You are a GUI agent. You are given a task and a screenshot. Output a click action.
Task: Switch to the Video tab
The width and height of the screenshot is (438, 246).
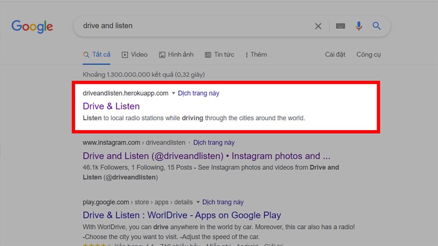tap(135, 55)
